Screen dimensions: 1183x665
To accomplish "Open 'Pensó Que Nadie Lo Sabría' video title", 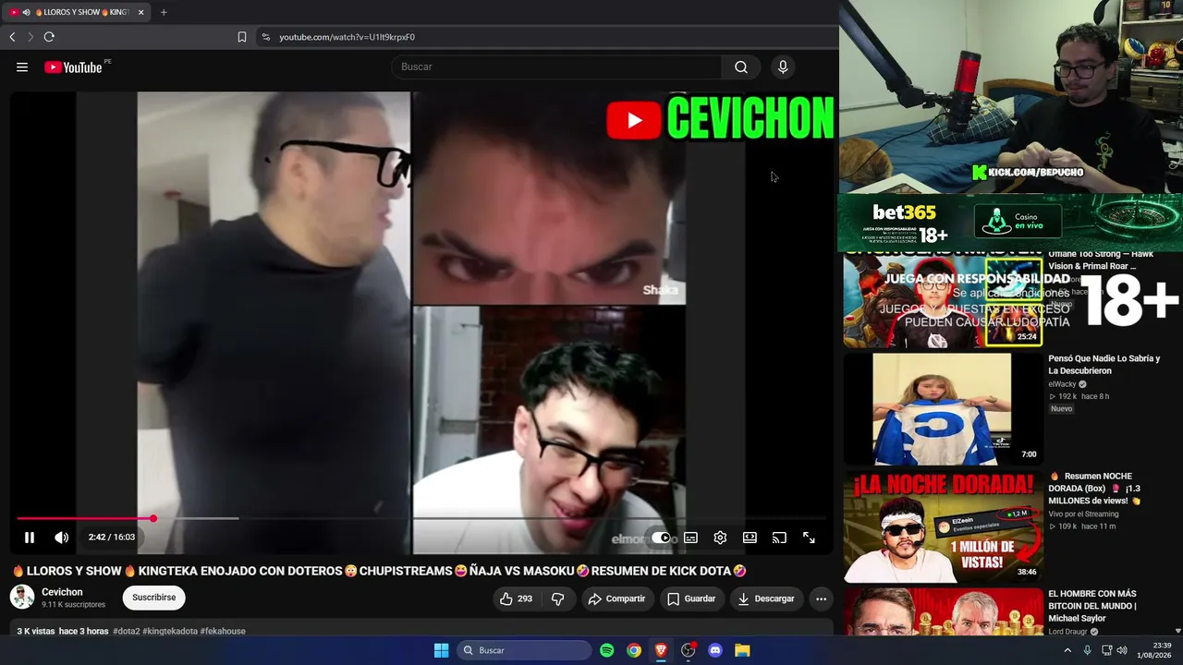I will [x=1104, y=365].
